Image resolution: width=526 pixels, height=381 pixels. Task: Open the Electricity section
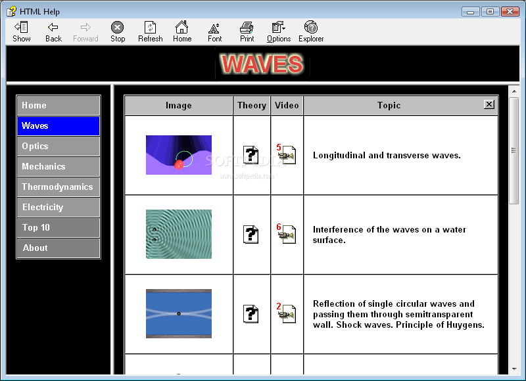click(x=59, y=207)
